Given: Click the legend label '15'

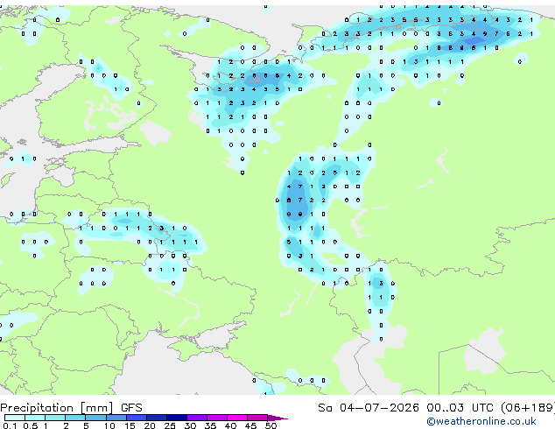Looking at the screenshot, I should tap(130, 425).
